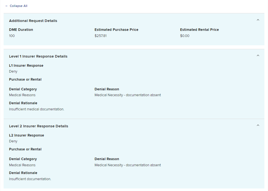Image resolution: width=268 pixels, height=191 pixels.
Task: Click Medical Reasons category in Level 2
Action: coord(22,165)
